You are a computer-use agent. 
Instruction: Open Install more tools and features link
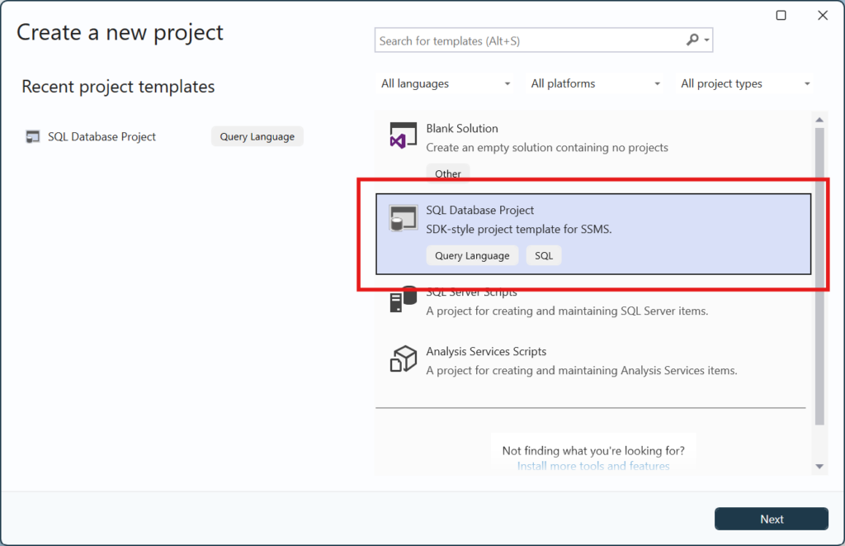pos(592,467)
